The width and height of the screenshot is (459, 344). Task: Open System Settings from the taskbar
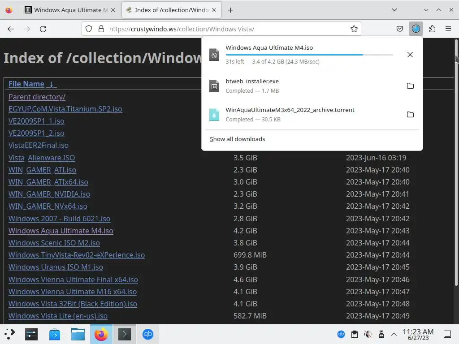[31, 334]
